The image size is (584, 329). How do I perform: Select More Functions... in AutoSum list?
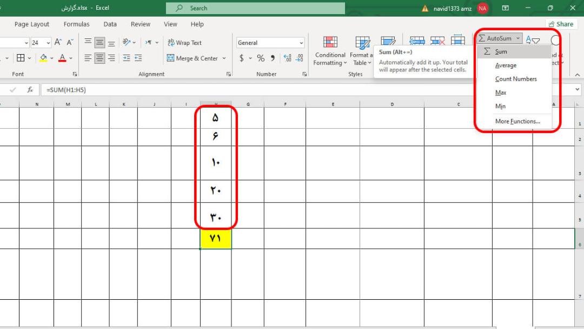517,121
